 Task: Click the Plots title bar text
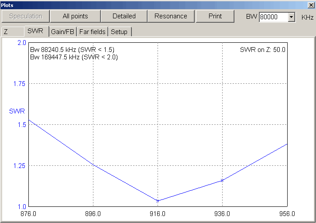coord(7,5)
